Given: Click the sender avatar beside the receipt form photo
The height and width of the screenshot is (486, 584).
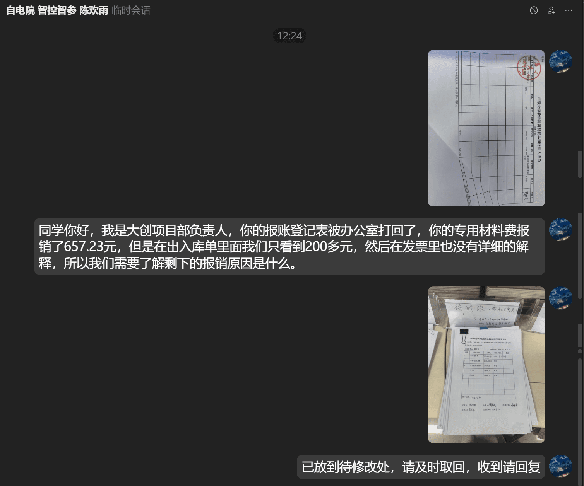Looking at the screenshot, I should pyautogui.click(x=561, y=61).
